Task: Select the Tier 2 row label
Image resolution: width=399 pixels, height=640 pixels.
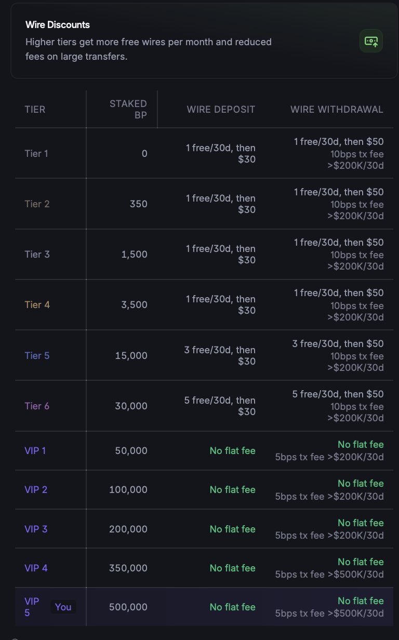Action: 37,204
